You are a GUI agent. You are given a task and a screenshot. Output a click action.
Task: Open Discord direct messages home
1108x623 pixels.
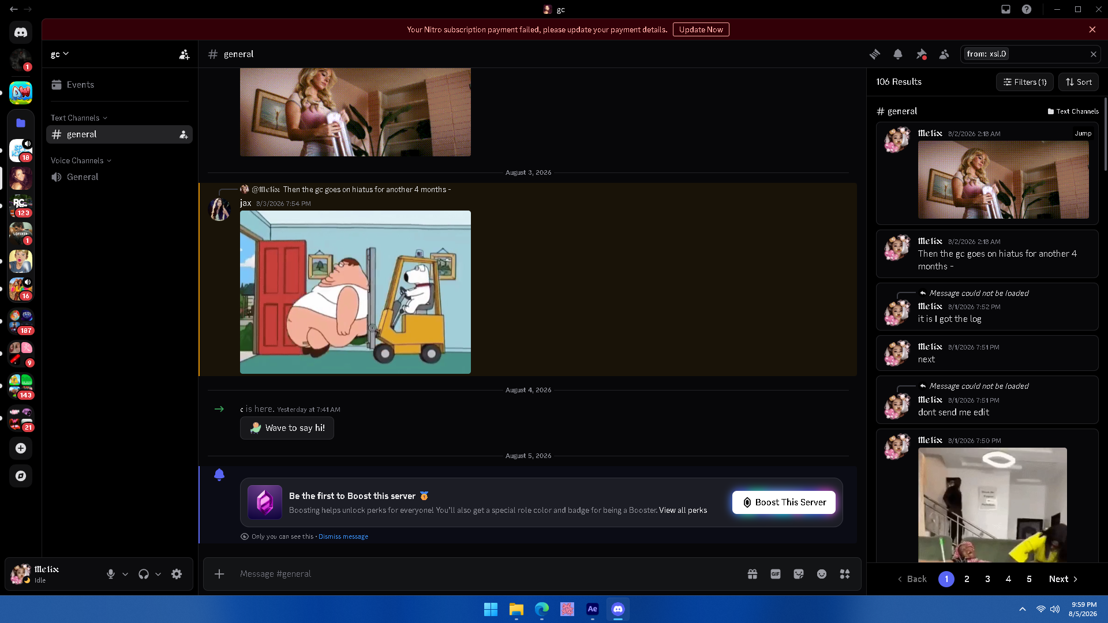click(21, 32)
